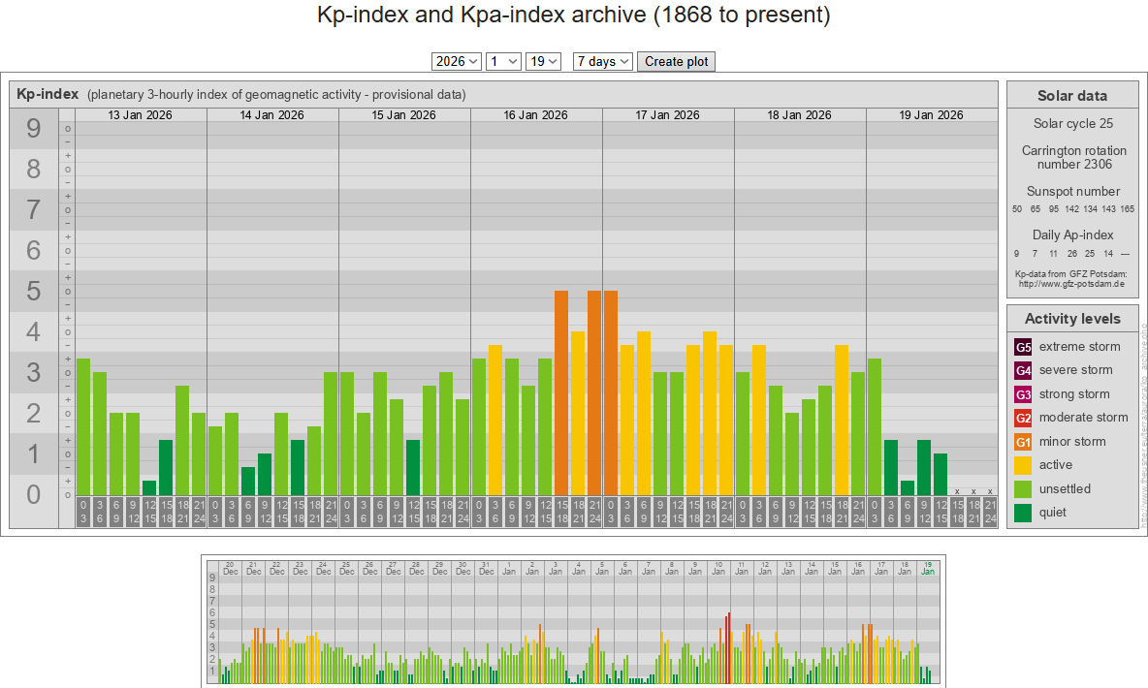The width and height of the screenshot is (1148, 688).
Task: Click the gfz-potsdam.de URL text
Action: coord(1070,284)
